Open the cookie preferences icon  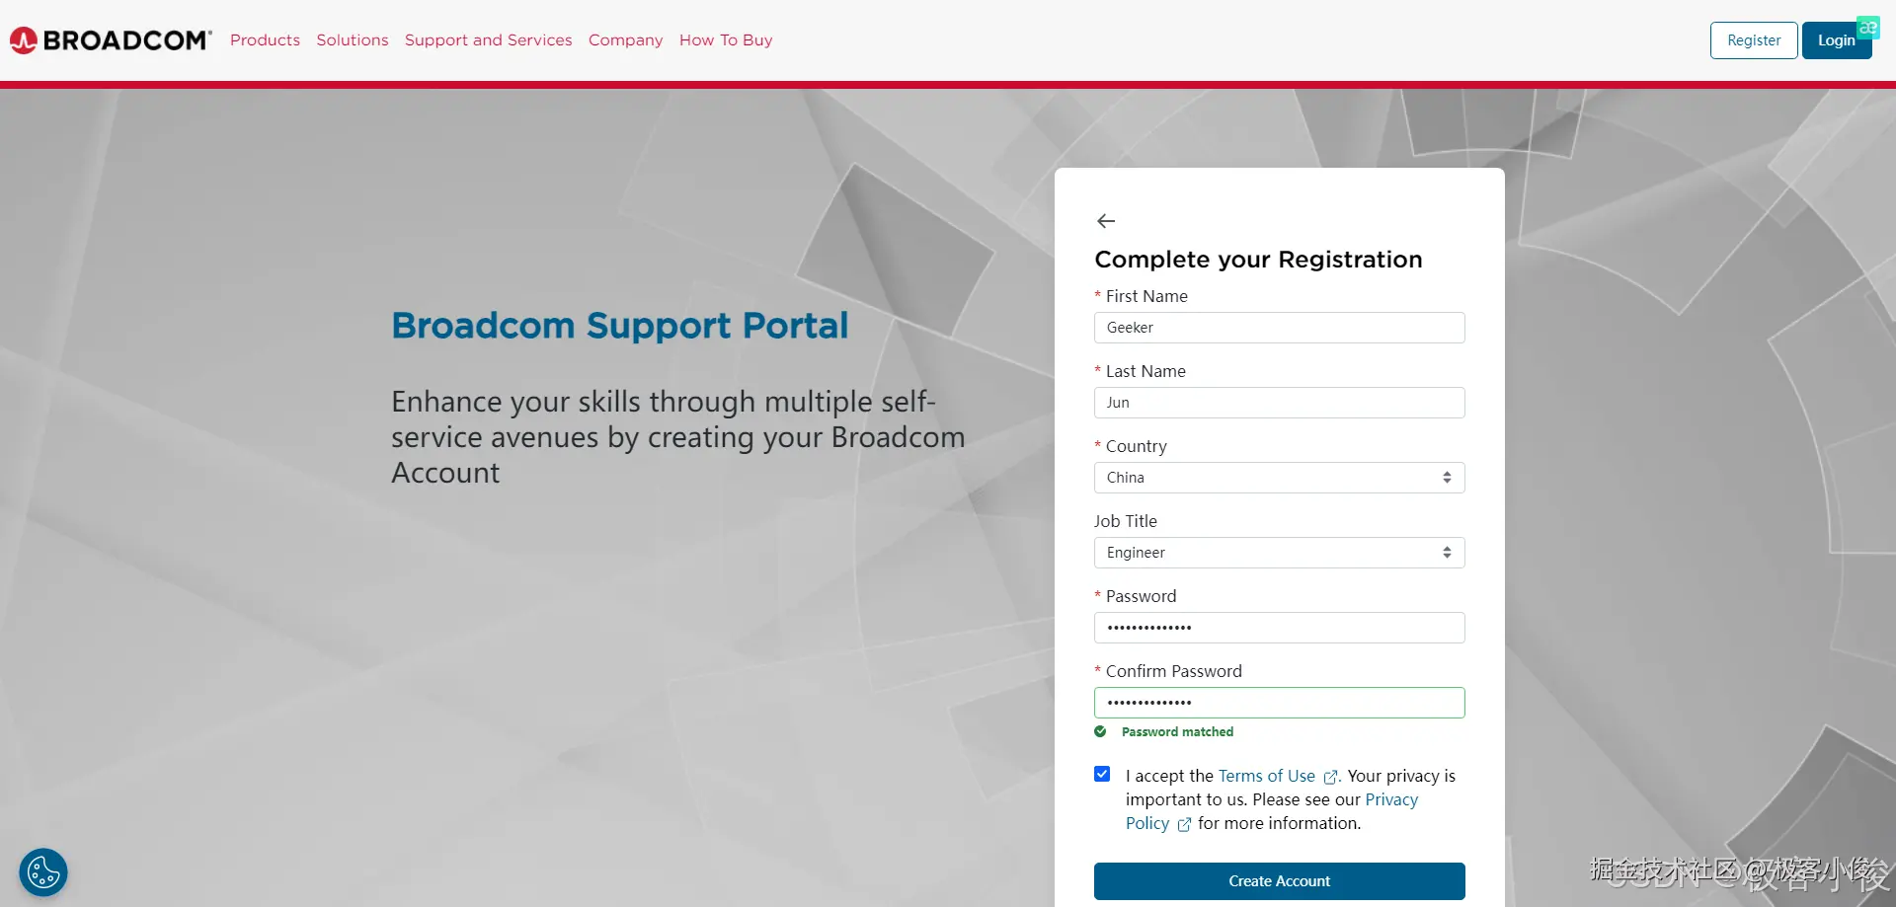43,872
